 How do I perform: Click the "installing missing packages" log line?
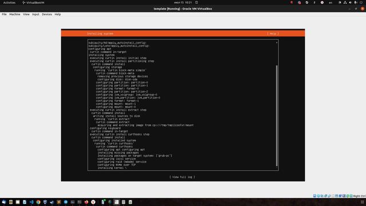click(118, 153)
